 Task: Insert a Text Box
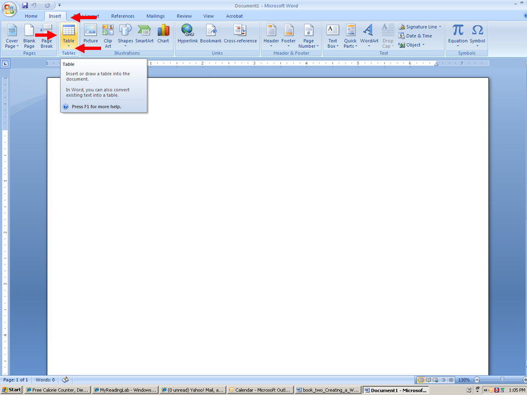pyautogui.click(x=333, y=36)
